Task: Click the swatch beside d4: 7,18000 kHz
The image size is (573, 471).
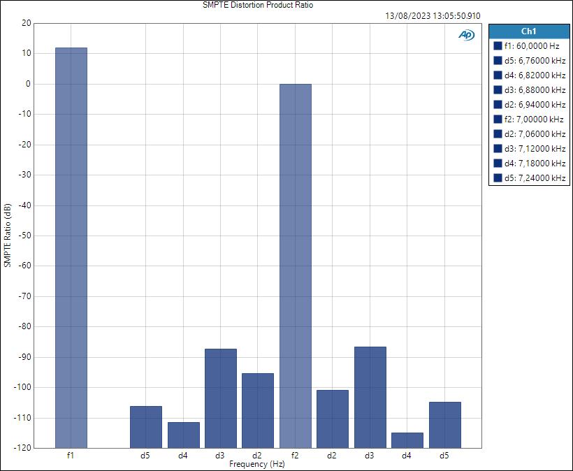Action: pyautogui.click(x=498, y=163)
